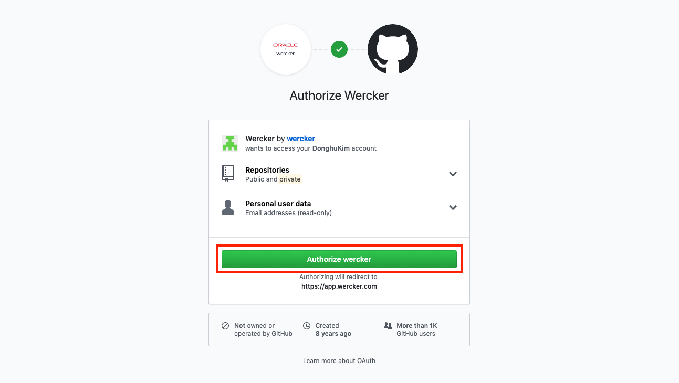Click the Not owned by GitHub icon
The width and height of the screenshot is (679, 383).
225,326
